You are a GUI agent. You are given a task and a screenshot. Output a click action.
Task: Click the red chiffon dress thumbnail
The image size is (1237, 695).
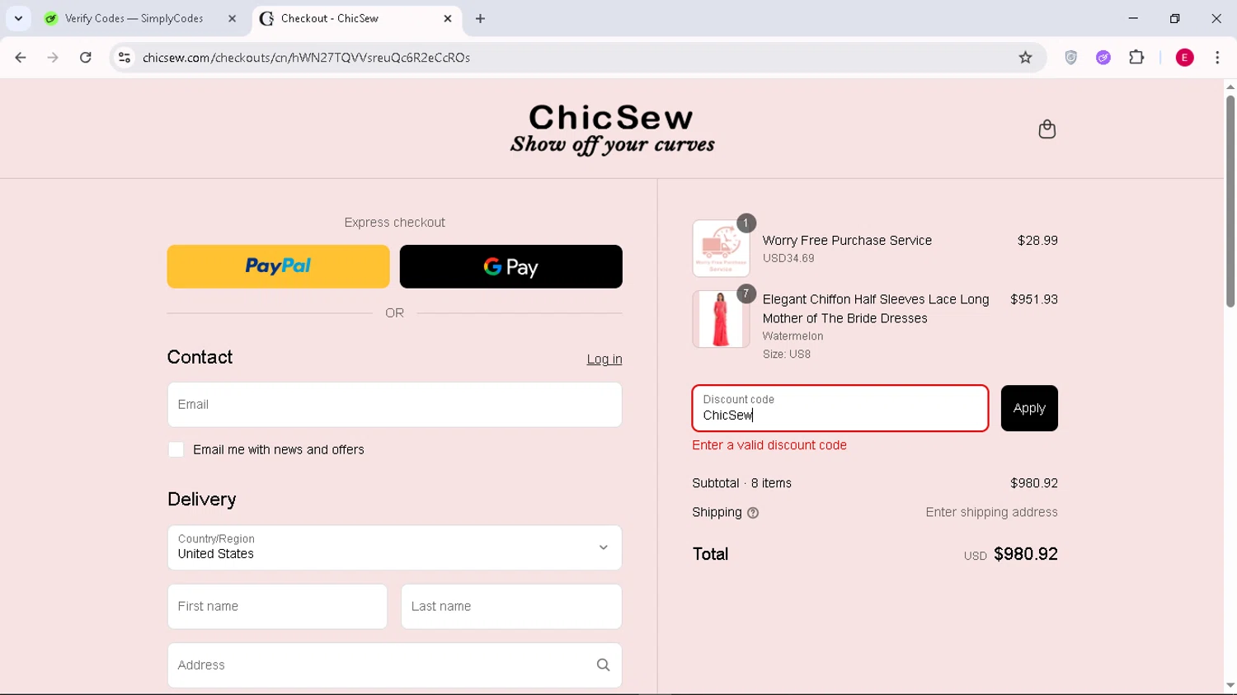pos(722,319)
